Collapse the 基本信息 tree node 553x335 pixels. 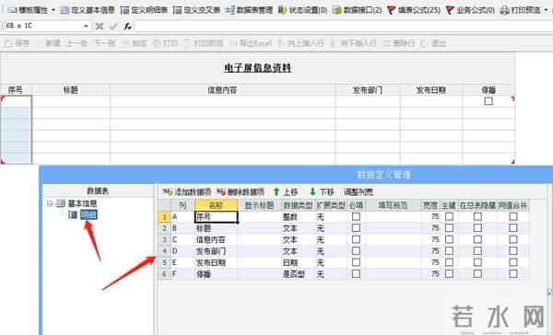point(50,203)
